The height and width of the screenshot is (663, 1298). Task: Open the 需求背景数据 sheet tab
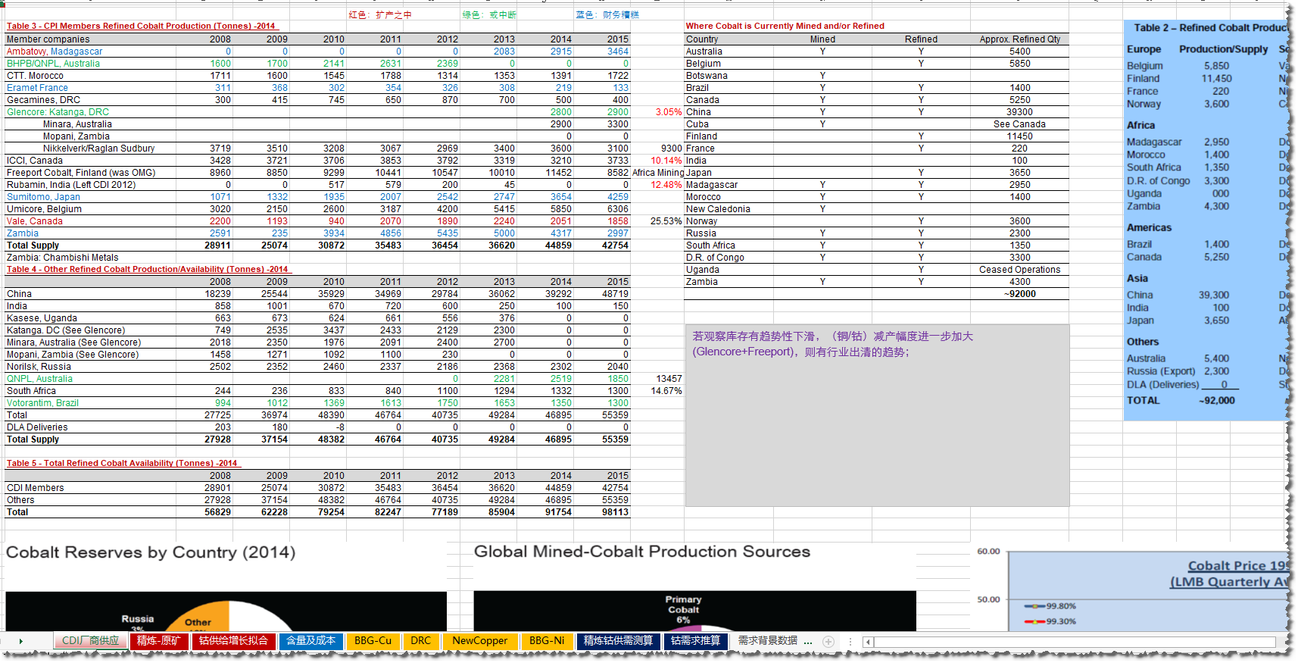tap(768, 641)
